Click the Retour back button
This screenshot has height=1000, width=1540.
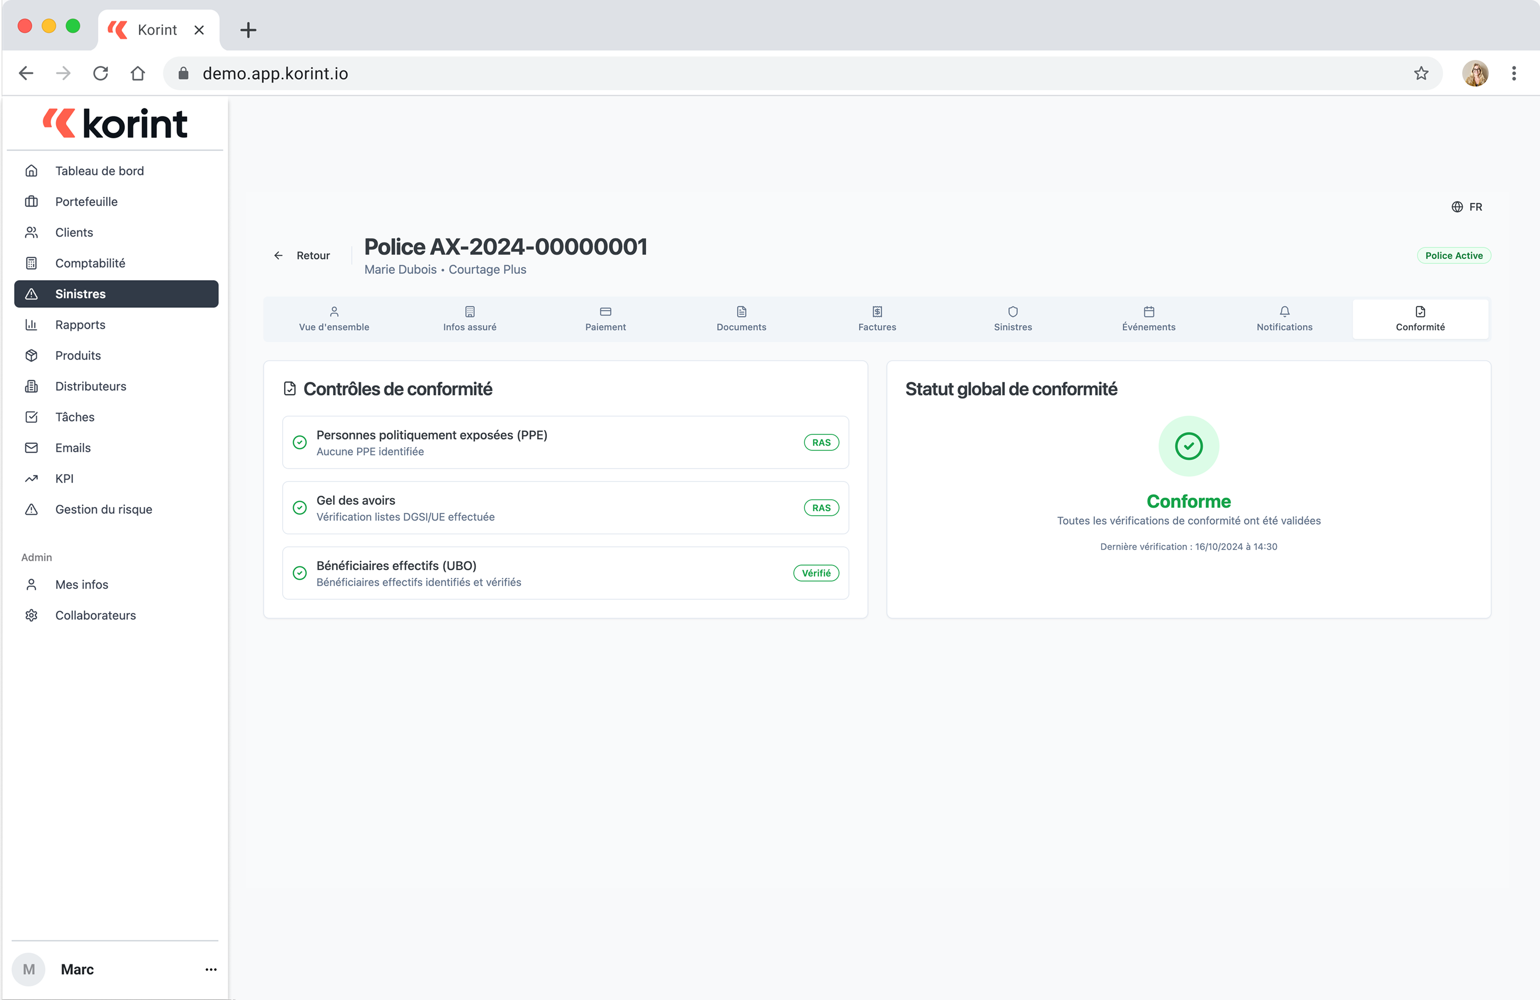tap(301, 255)
